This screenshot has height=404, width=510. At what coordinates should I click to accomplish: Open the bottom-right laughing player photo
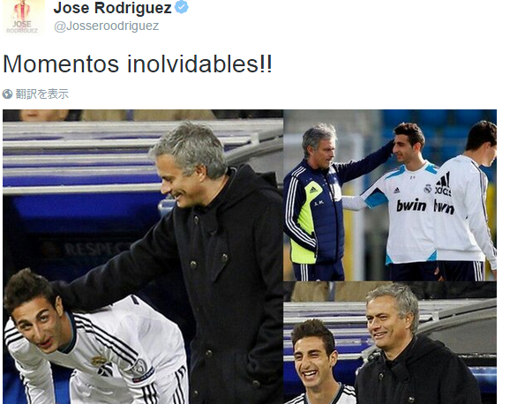(390, 343)
